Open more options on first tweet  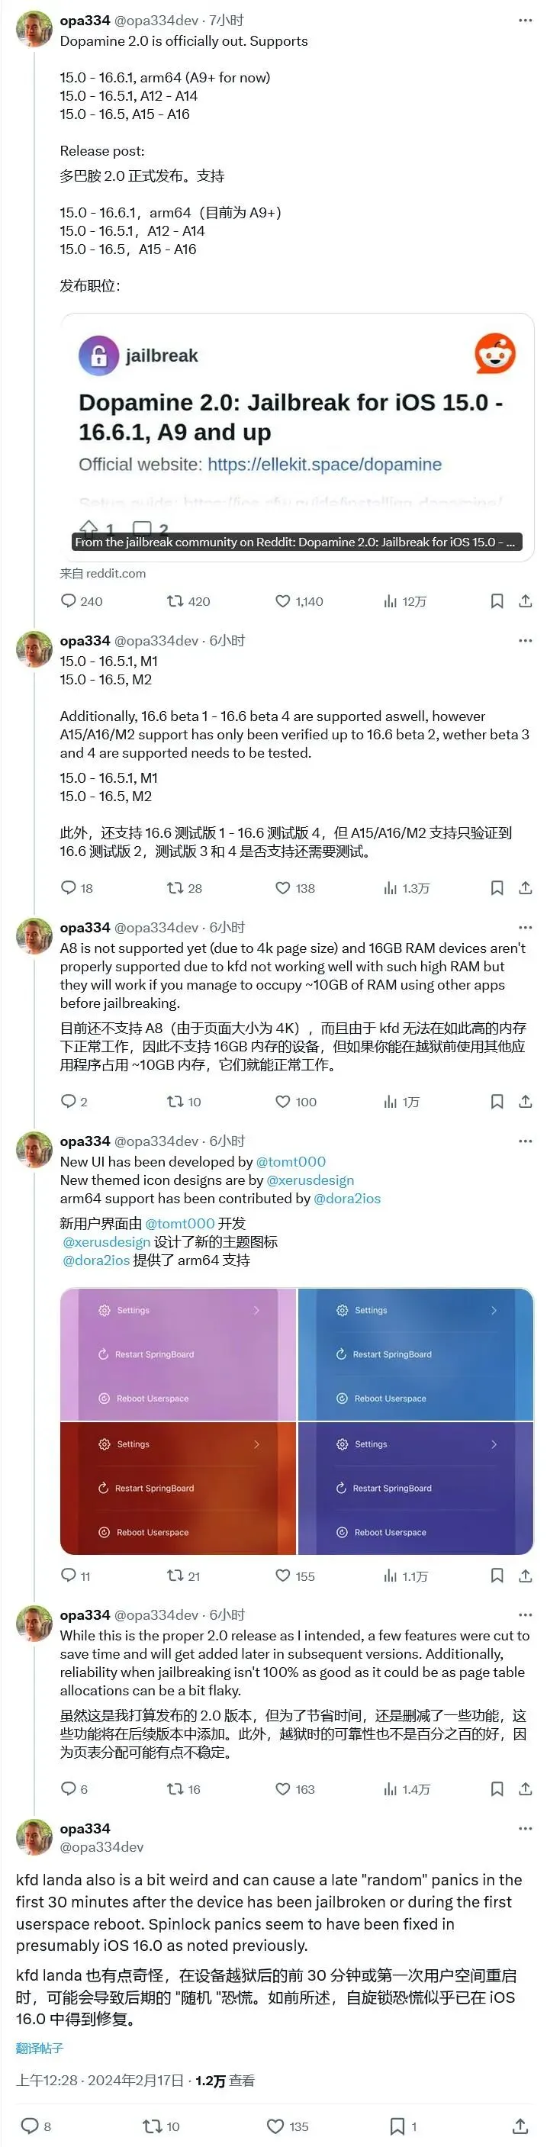tap(526, 20)
